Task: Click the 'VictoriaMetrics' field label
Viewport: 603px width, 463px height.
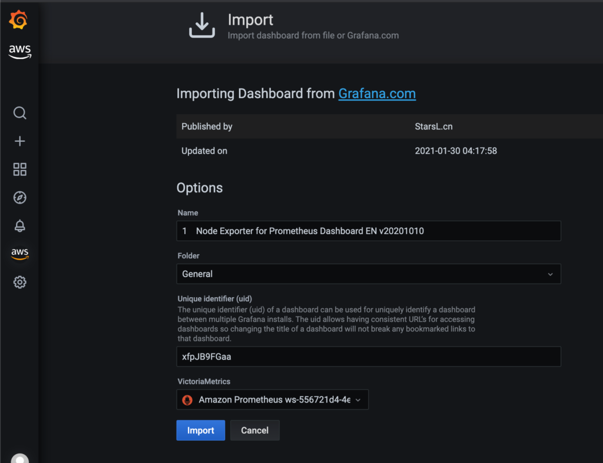Action: click(x=204, y=382)
